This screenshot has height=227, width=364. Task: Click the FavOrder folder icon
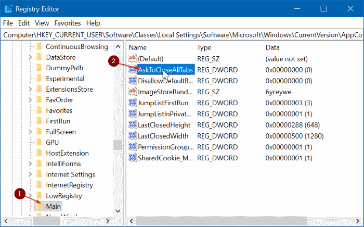point(39,99)
